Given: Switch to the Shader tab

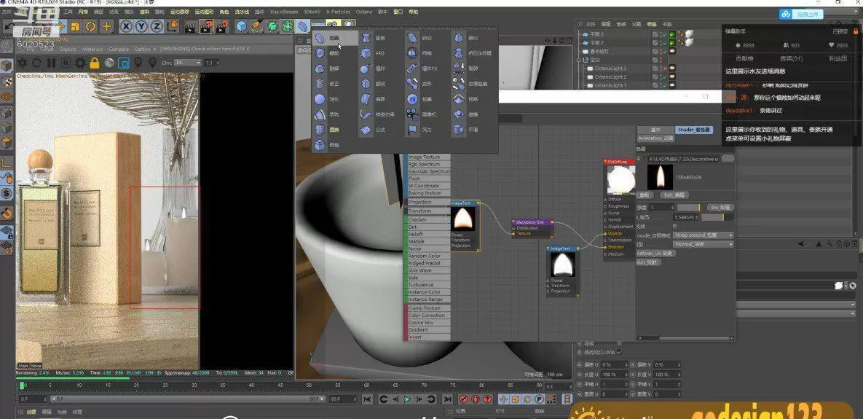Looking at the screenshot, I should 695,130.
